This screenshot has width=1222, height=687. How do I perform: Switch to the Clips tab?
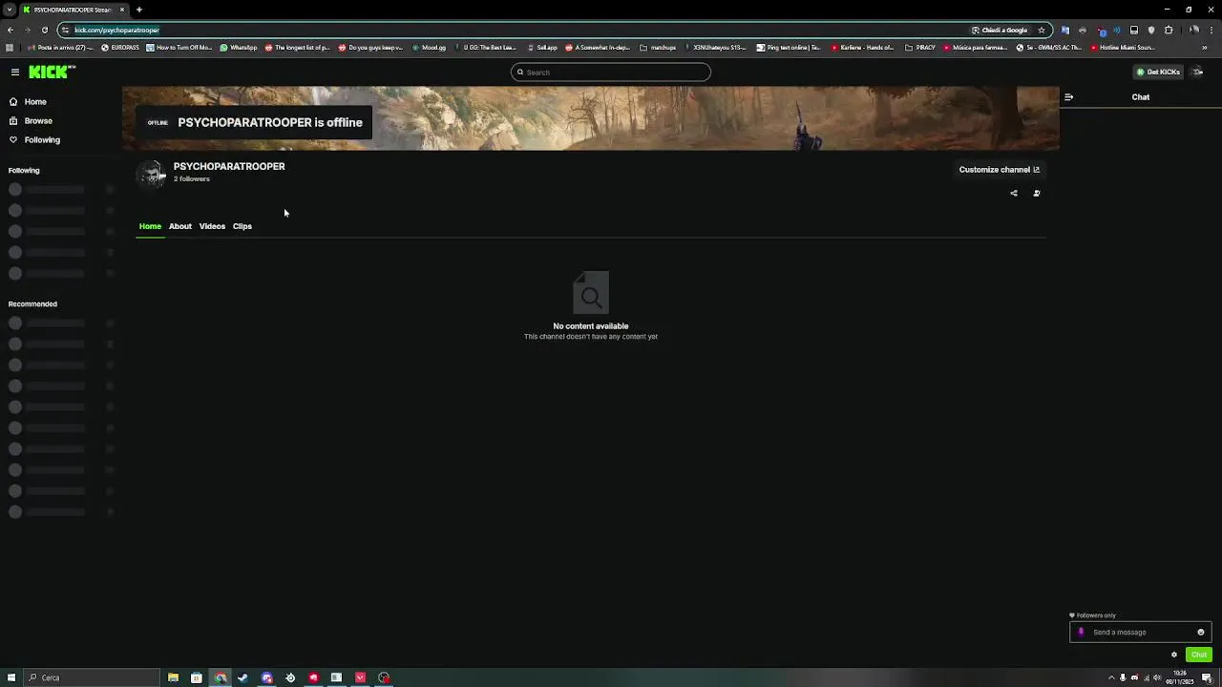coord(242,226)
